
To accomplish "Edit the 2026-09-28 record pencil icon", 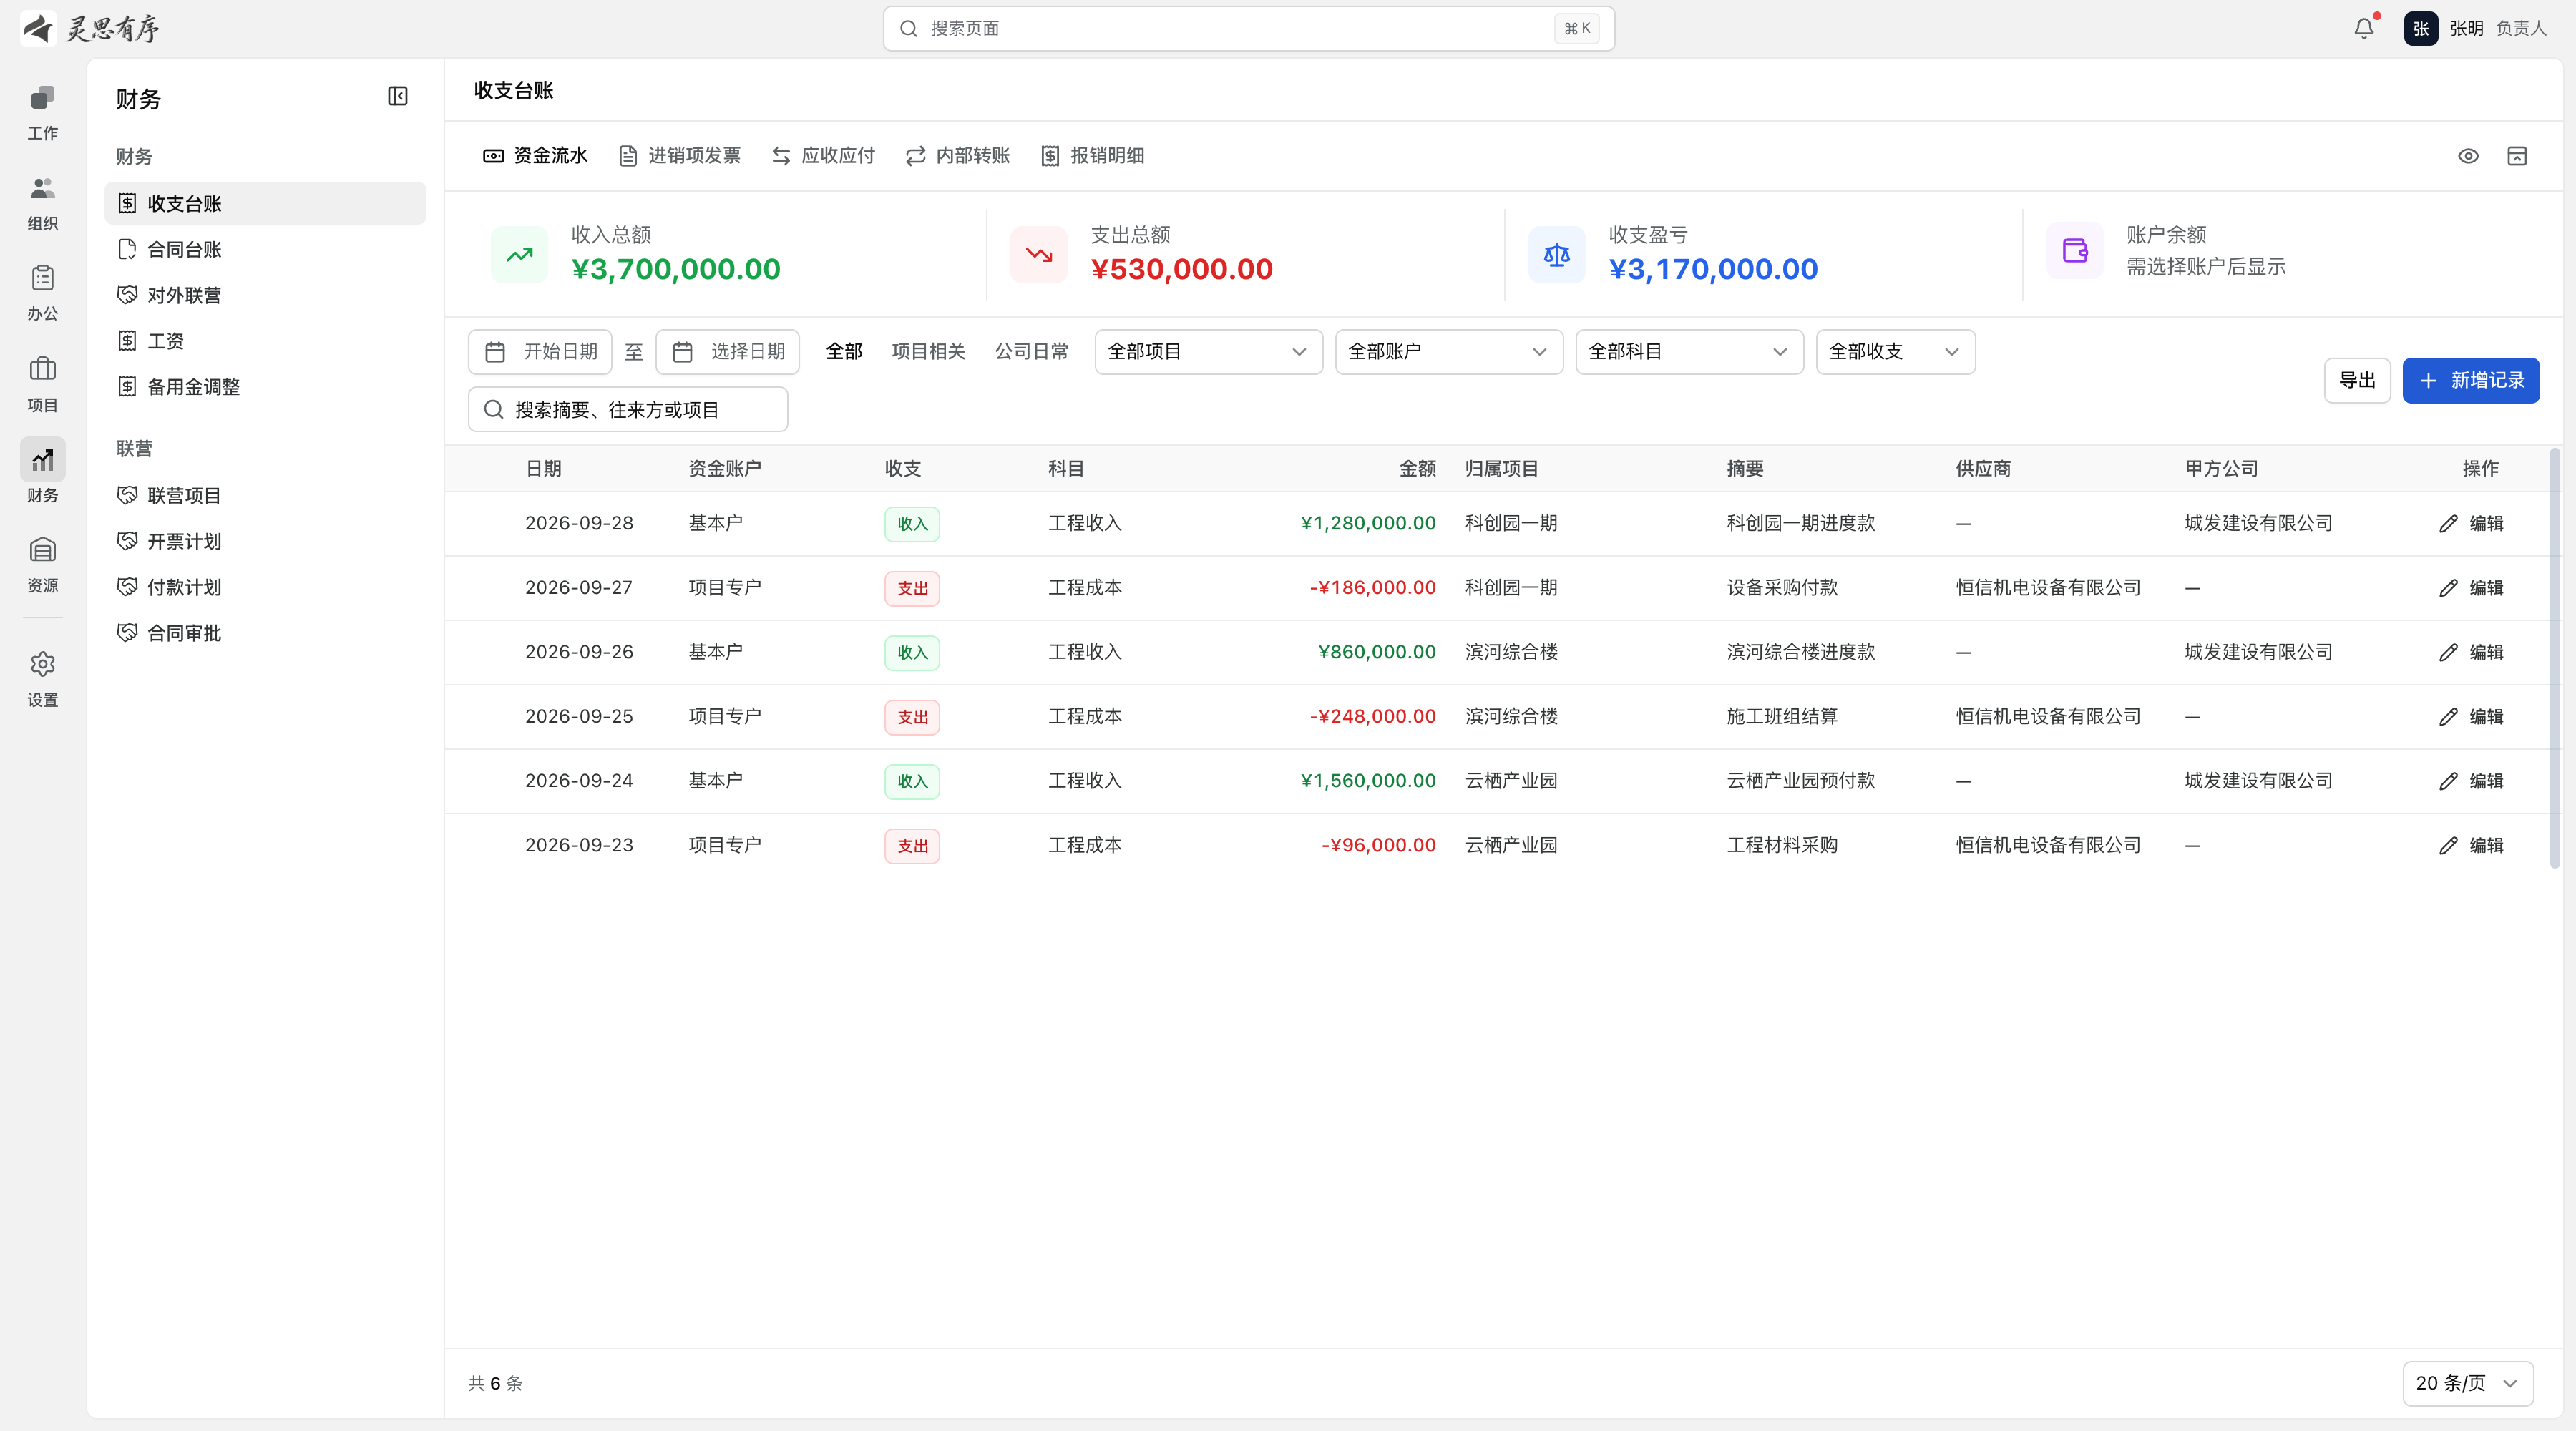I will (x=2448, y=524).
